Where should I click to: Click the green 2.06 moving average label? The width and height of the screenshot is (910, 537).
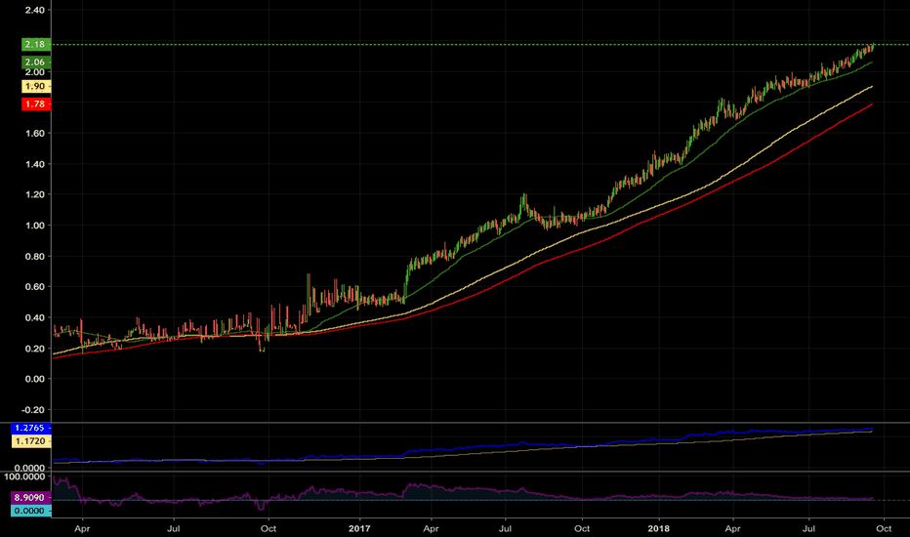[36, 62]
